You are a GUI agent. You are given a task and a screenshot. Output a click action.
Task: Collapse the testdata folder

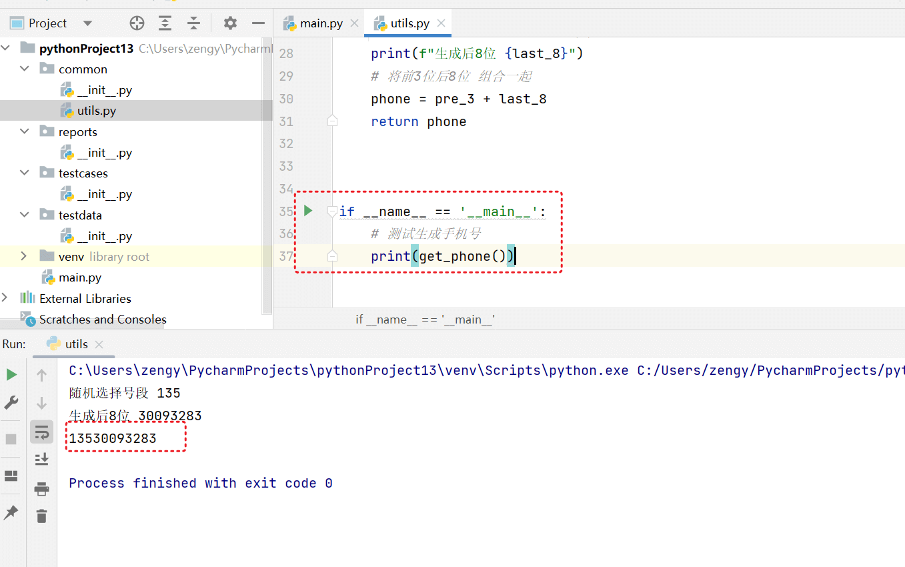tap(25, 215)
